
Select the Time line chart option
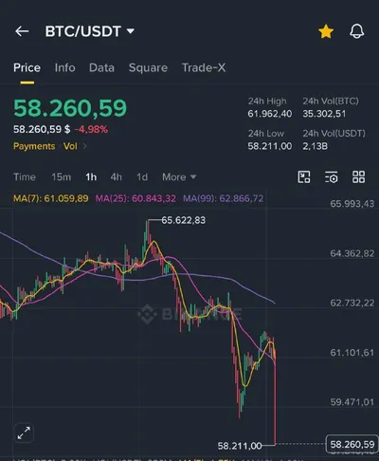[25, 176]
